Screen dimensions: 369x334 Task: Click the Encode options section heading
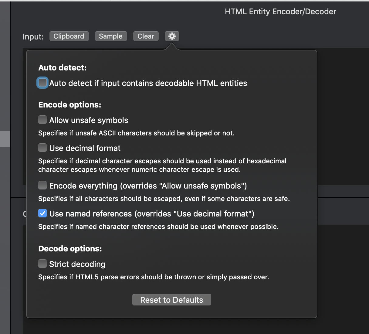(x=69, y=104)
